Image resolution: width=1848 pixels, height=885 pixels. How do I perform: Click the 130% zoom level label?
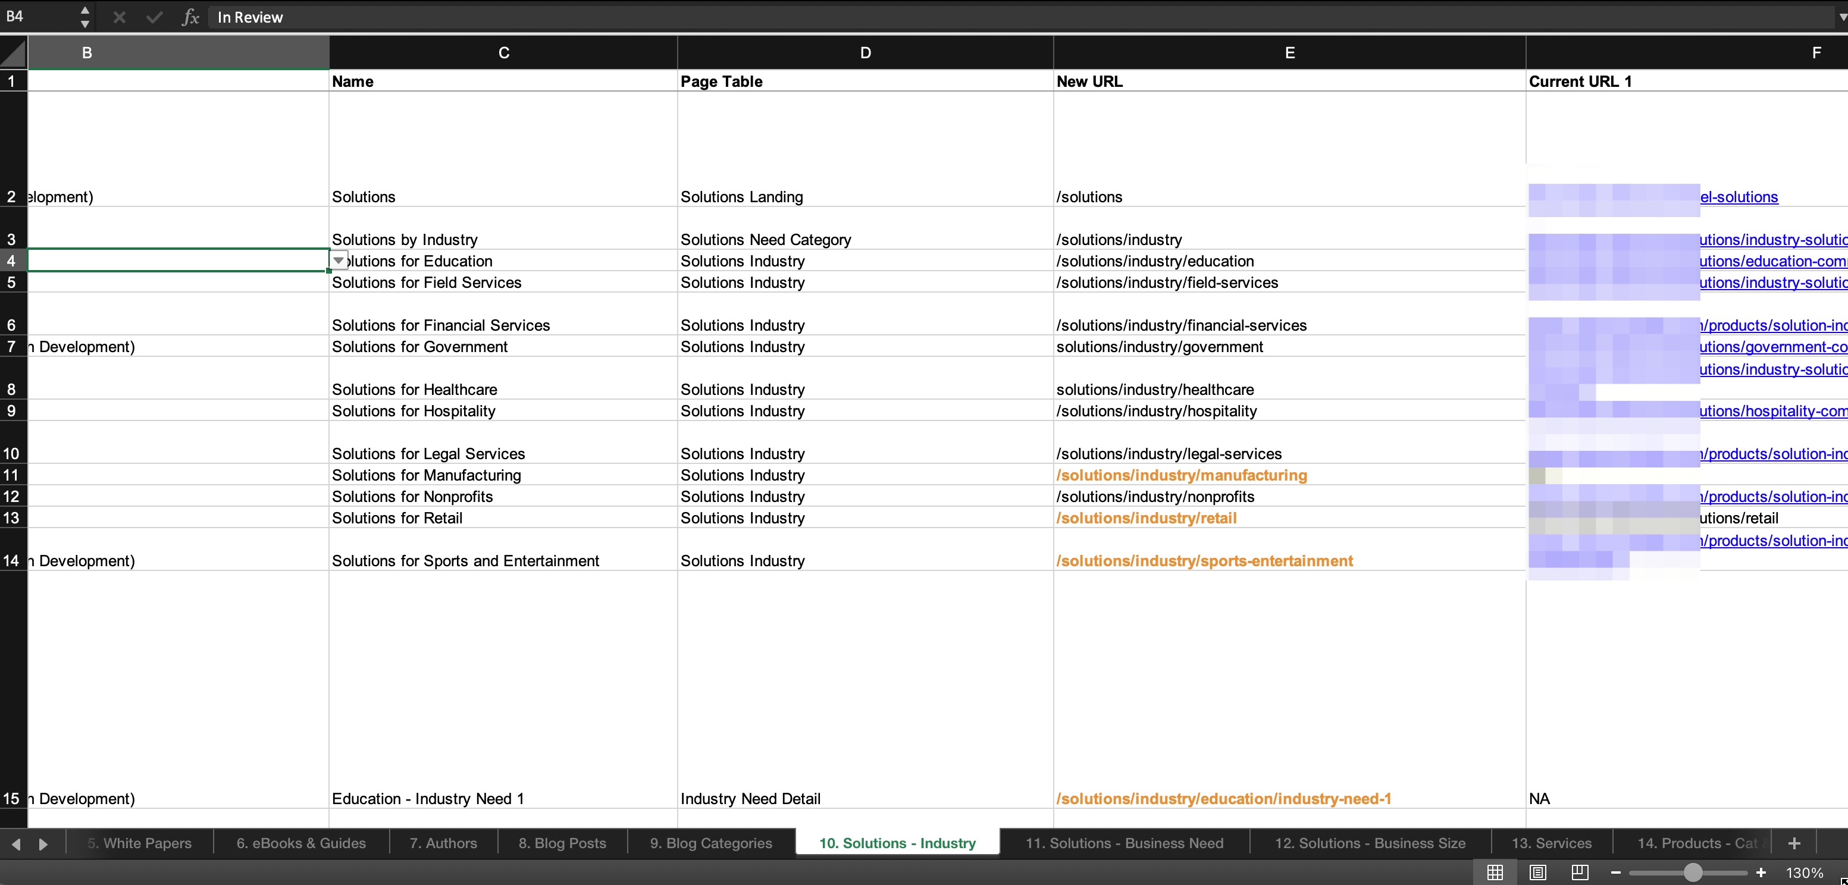pyautogui.click(x=1804, y=872)
